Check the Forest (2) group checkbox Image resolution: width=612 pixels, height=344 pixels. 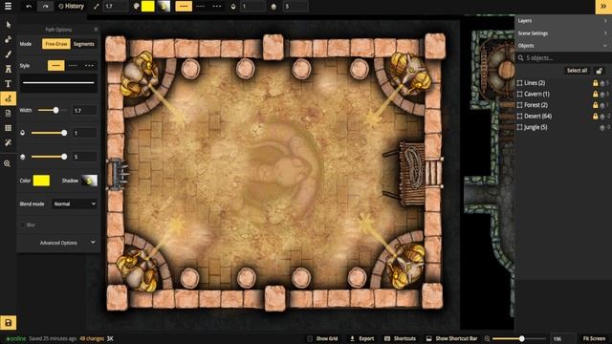tap(519, 105)
